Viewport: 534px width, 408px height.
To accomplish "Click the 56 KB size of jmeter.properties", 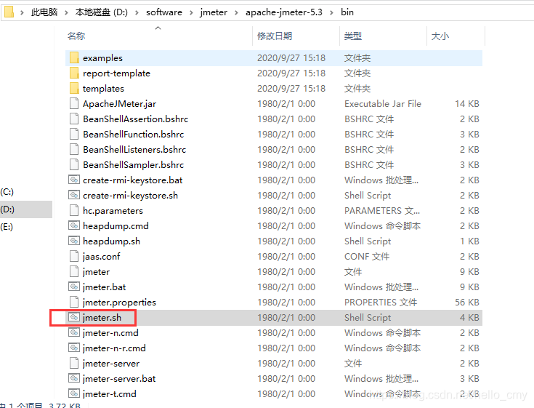I will click(x=467, y=303).
